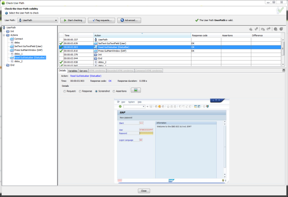Click the Connect action icon in tree
The width and height of the screenshot is (288, 197).
(x=12, y=39)
